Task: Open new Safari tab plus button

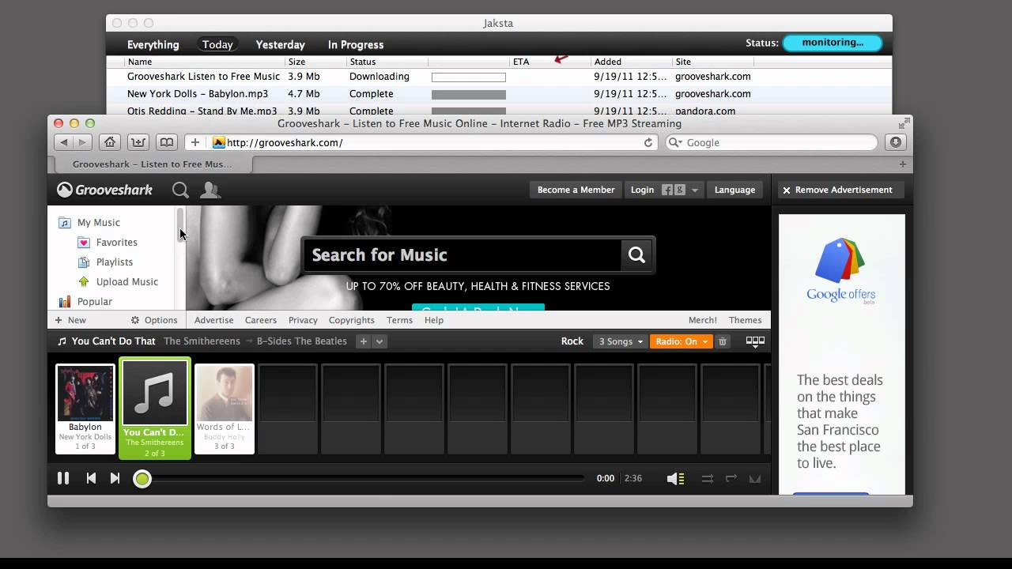Action: 903,164
